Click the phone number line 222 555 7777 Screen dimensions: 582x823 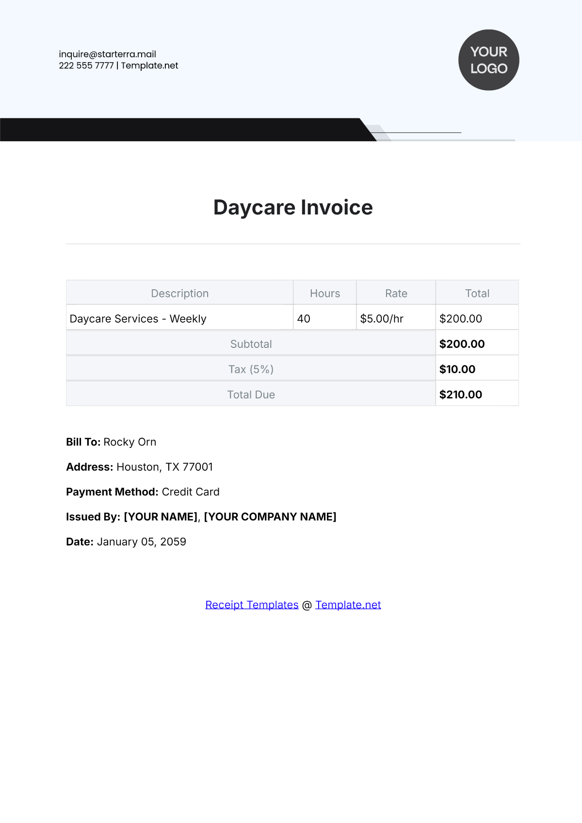click(x=86, y=66)
